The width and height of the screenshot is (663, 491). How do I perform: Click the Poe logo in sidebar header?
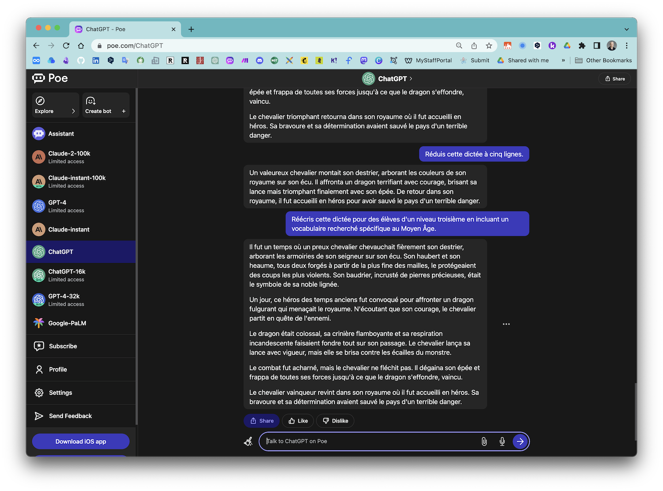click(50, 78)
